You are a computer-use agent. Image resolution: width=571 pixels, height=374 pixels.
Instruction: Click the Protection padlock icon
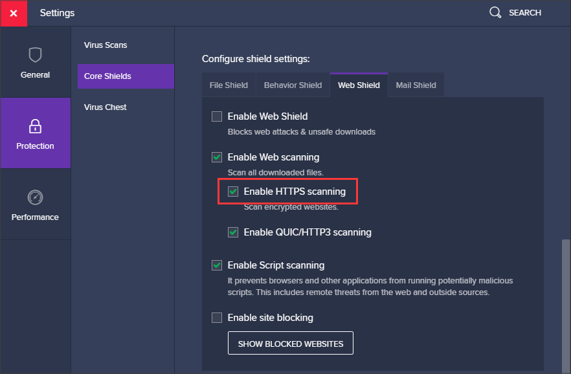click(35, 126)
